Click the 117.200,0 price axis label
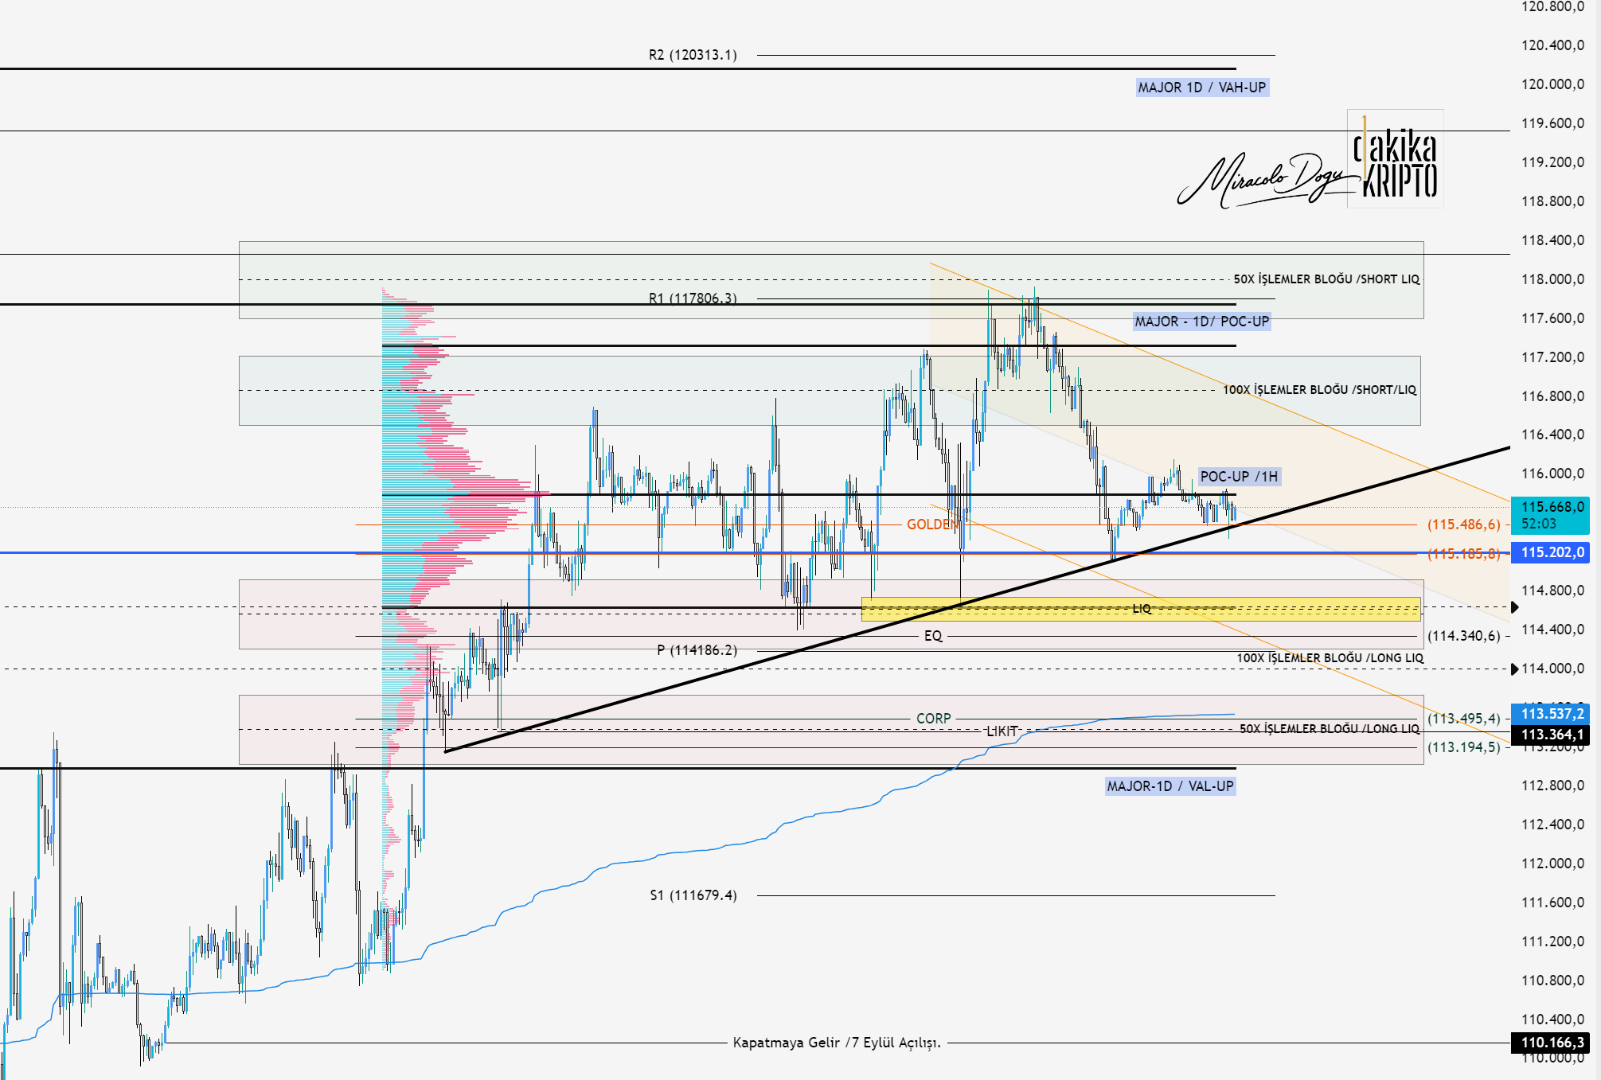Image resolution: width=1601 pixels, height=1080 pixels. [x=1552, y=357]
